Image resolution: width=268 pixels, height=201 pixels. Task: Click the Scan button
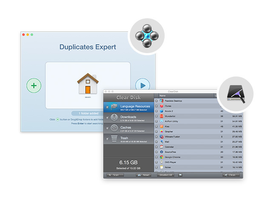(x=115, y=175)
